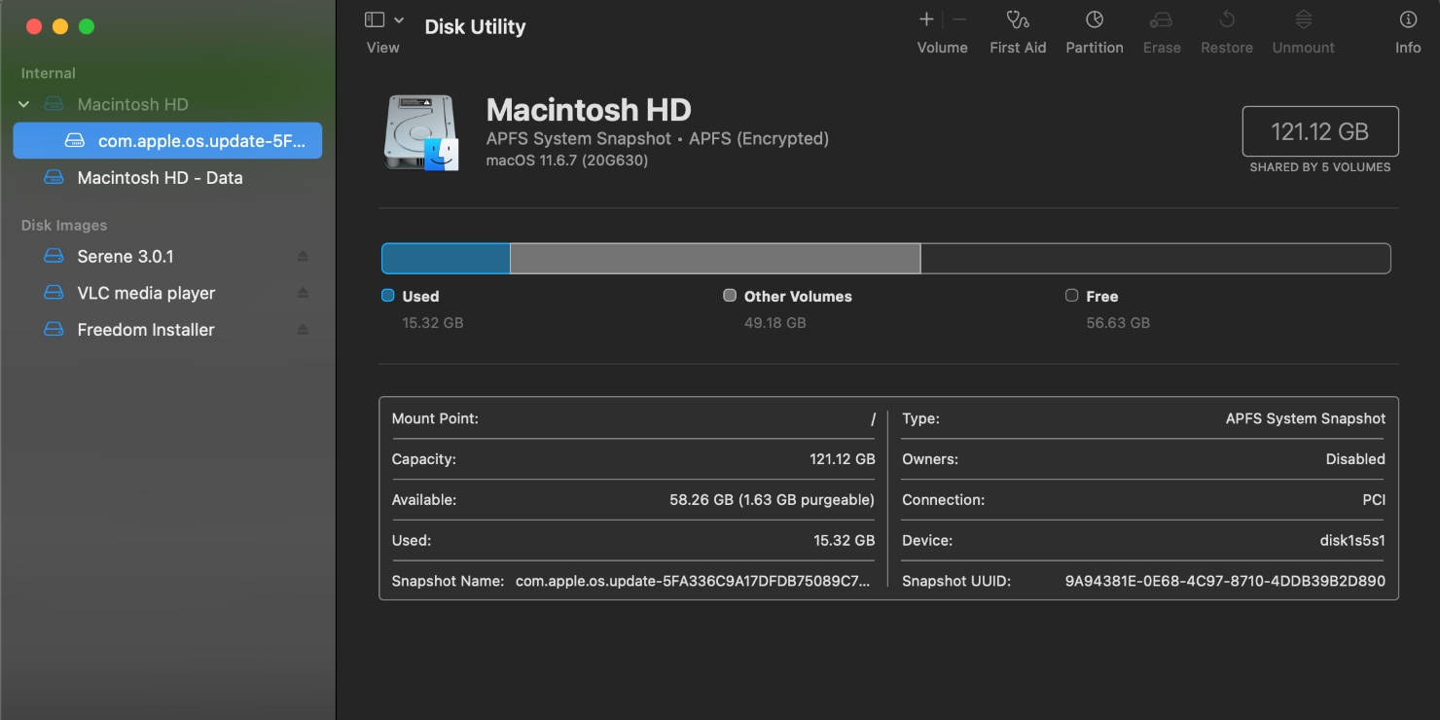Select Freedom Installer disk image
1440x720 pixels.
tap(146, 330)
